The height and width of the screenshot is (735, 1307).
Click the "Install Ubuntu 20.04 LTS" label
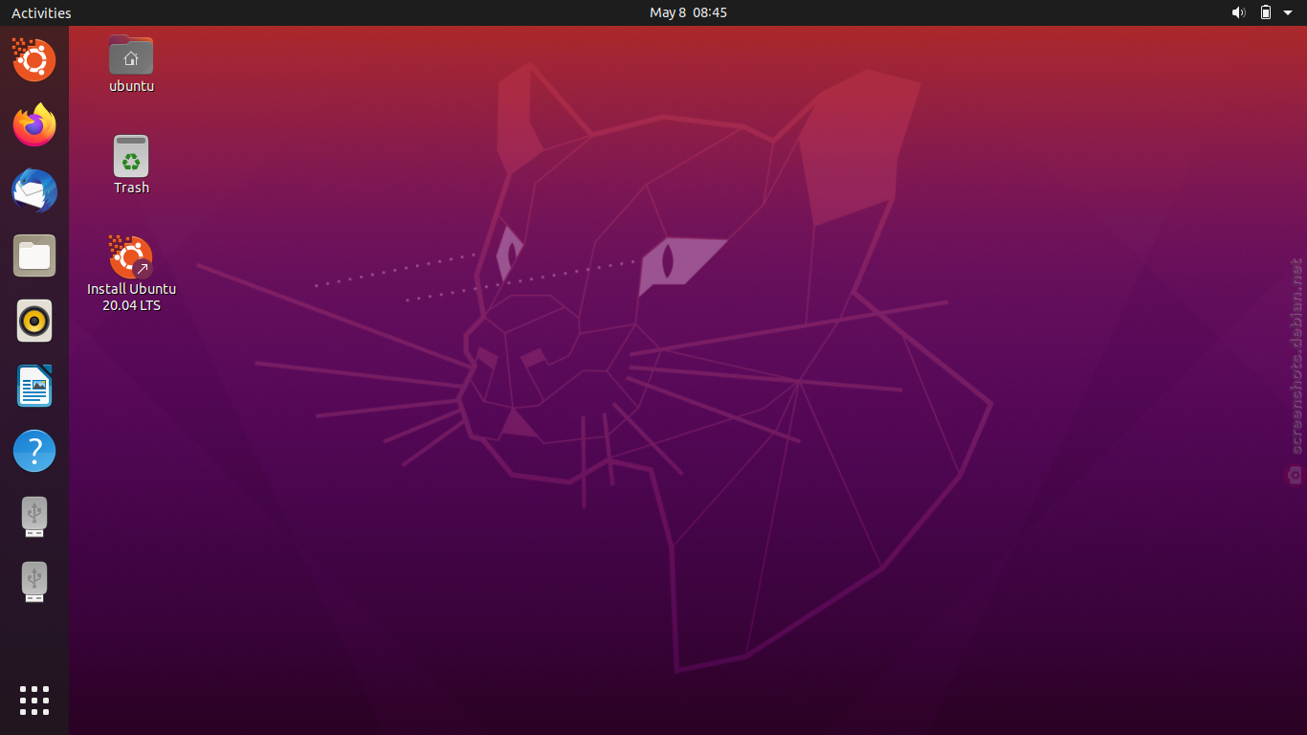pyautogui.click(x=131, y=298)
